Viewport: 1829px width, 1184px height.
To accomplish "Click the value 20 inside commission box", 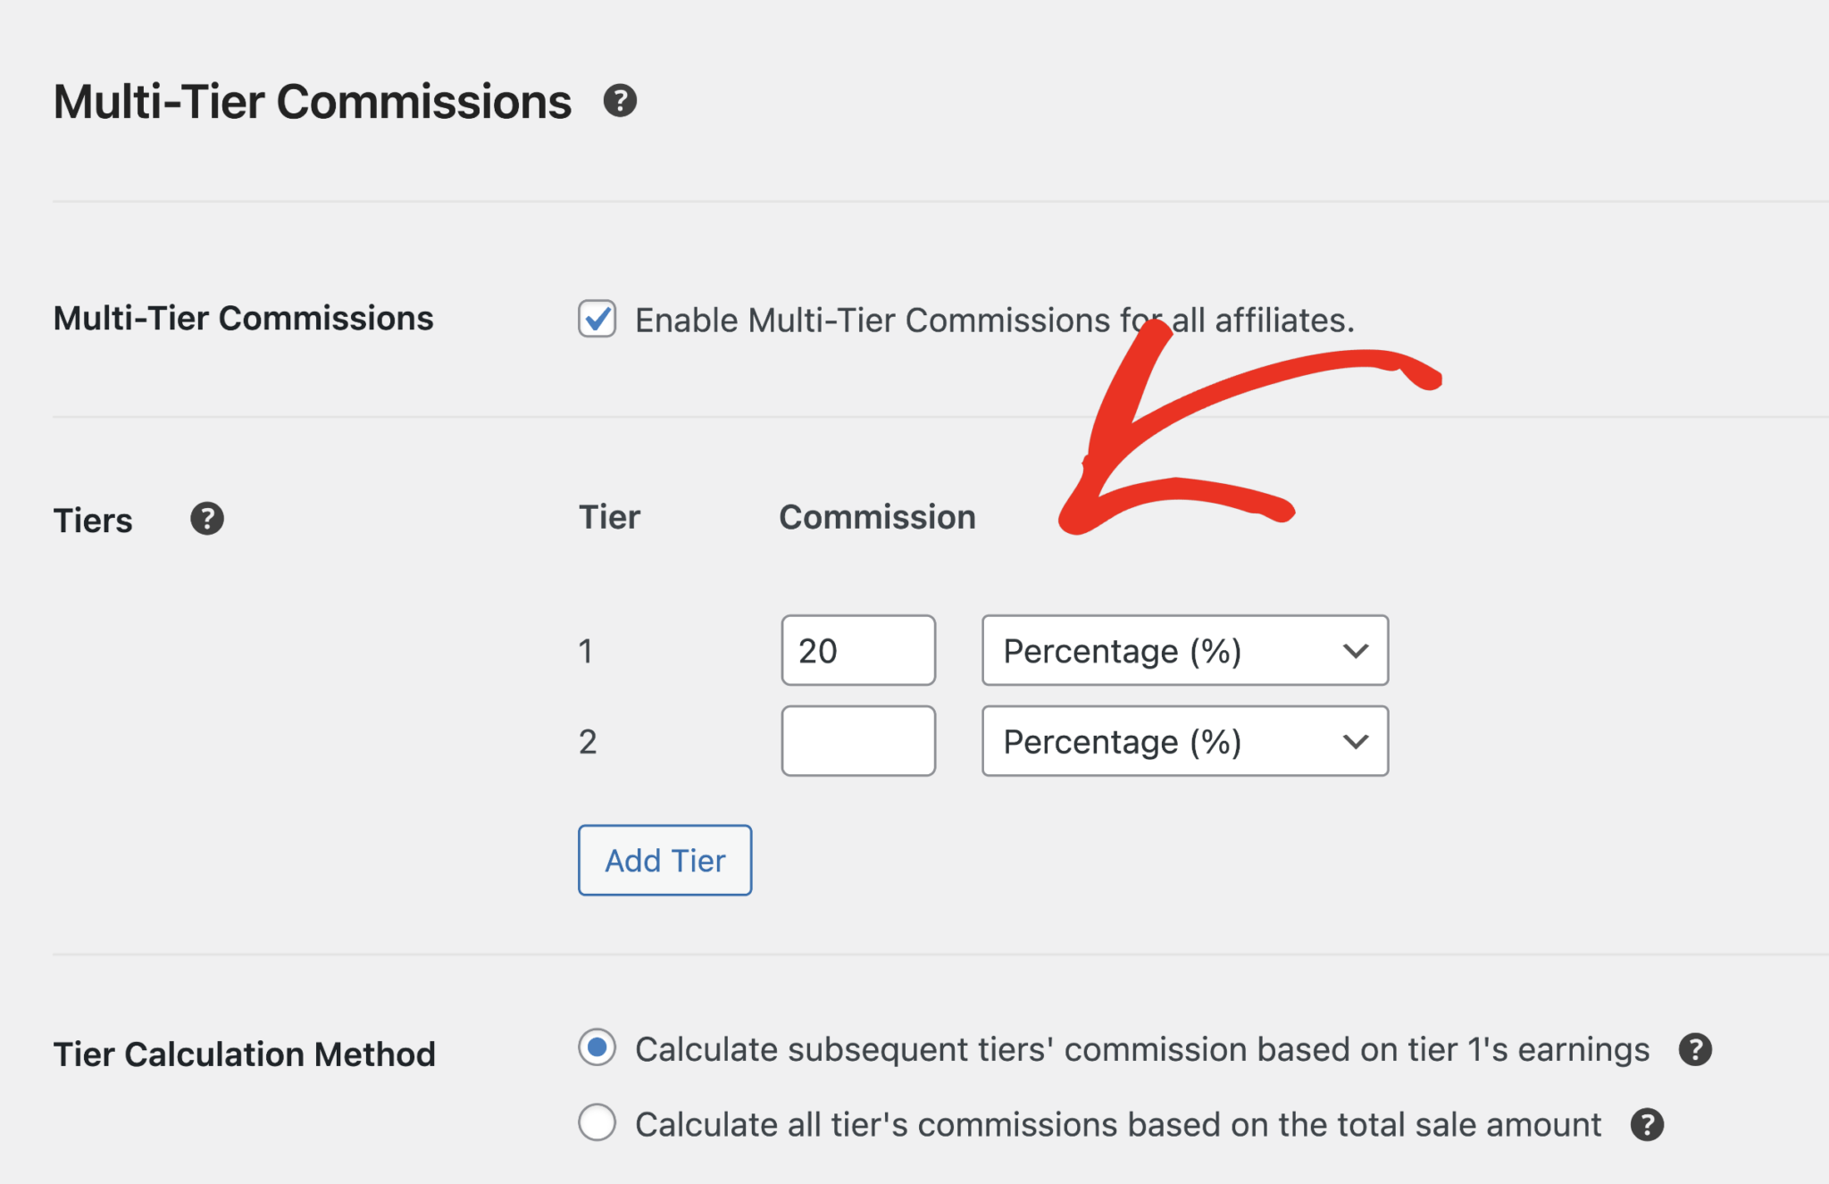I will click(x=820, y=651).
